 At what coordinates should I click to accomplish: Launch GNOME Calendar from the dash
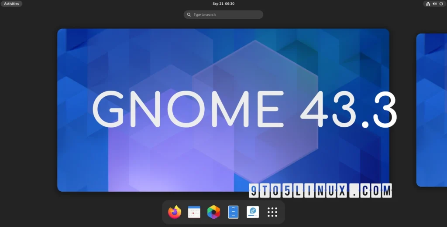pyautogui.click(x=194, y=212)
